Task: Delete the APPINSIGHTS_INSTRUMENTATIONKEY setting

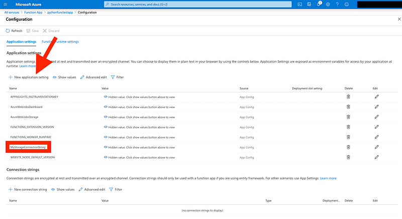Action: pyautogui.click(x=348, y=96)
